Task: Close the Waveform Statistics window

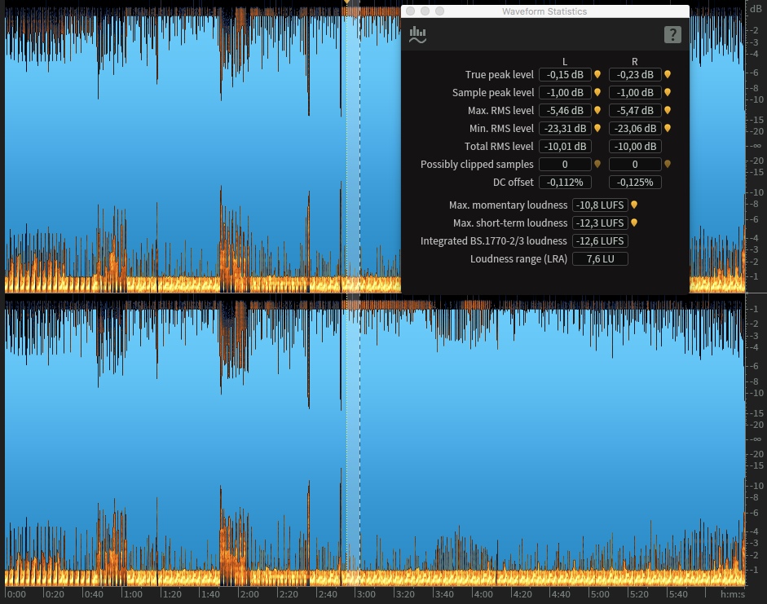Action: 411,11
